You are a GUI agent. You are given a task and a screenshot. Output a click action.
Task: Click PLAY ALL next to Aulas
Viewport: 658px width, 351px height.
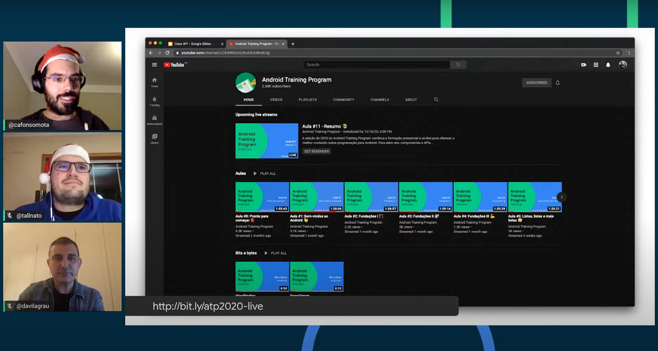pyautogui.click(x=265, y=173)
